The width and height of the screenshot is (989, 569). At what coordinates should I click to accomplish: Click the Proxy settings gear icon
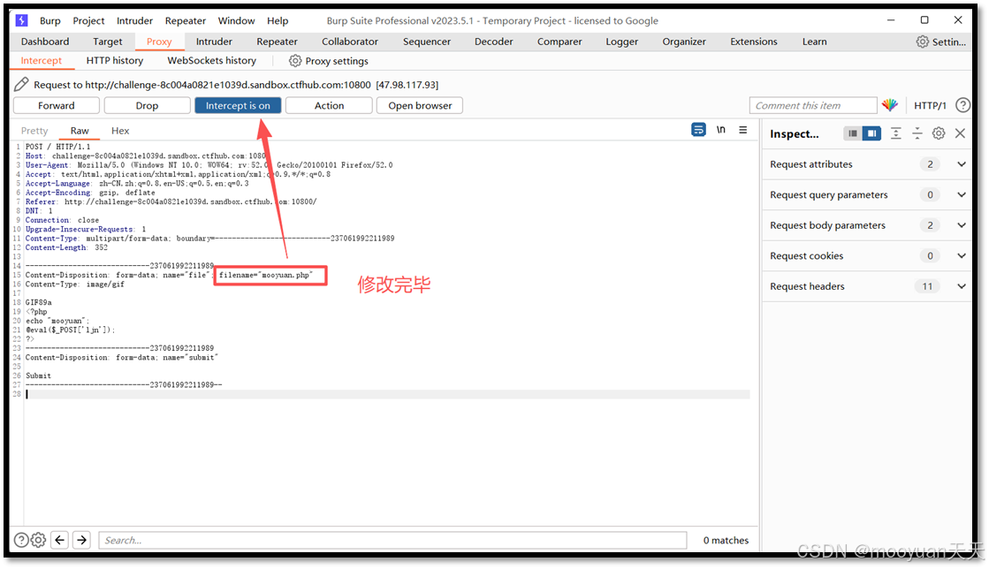pos(294,61)
